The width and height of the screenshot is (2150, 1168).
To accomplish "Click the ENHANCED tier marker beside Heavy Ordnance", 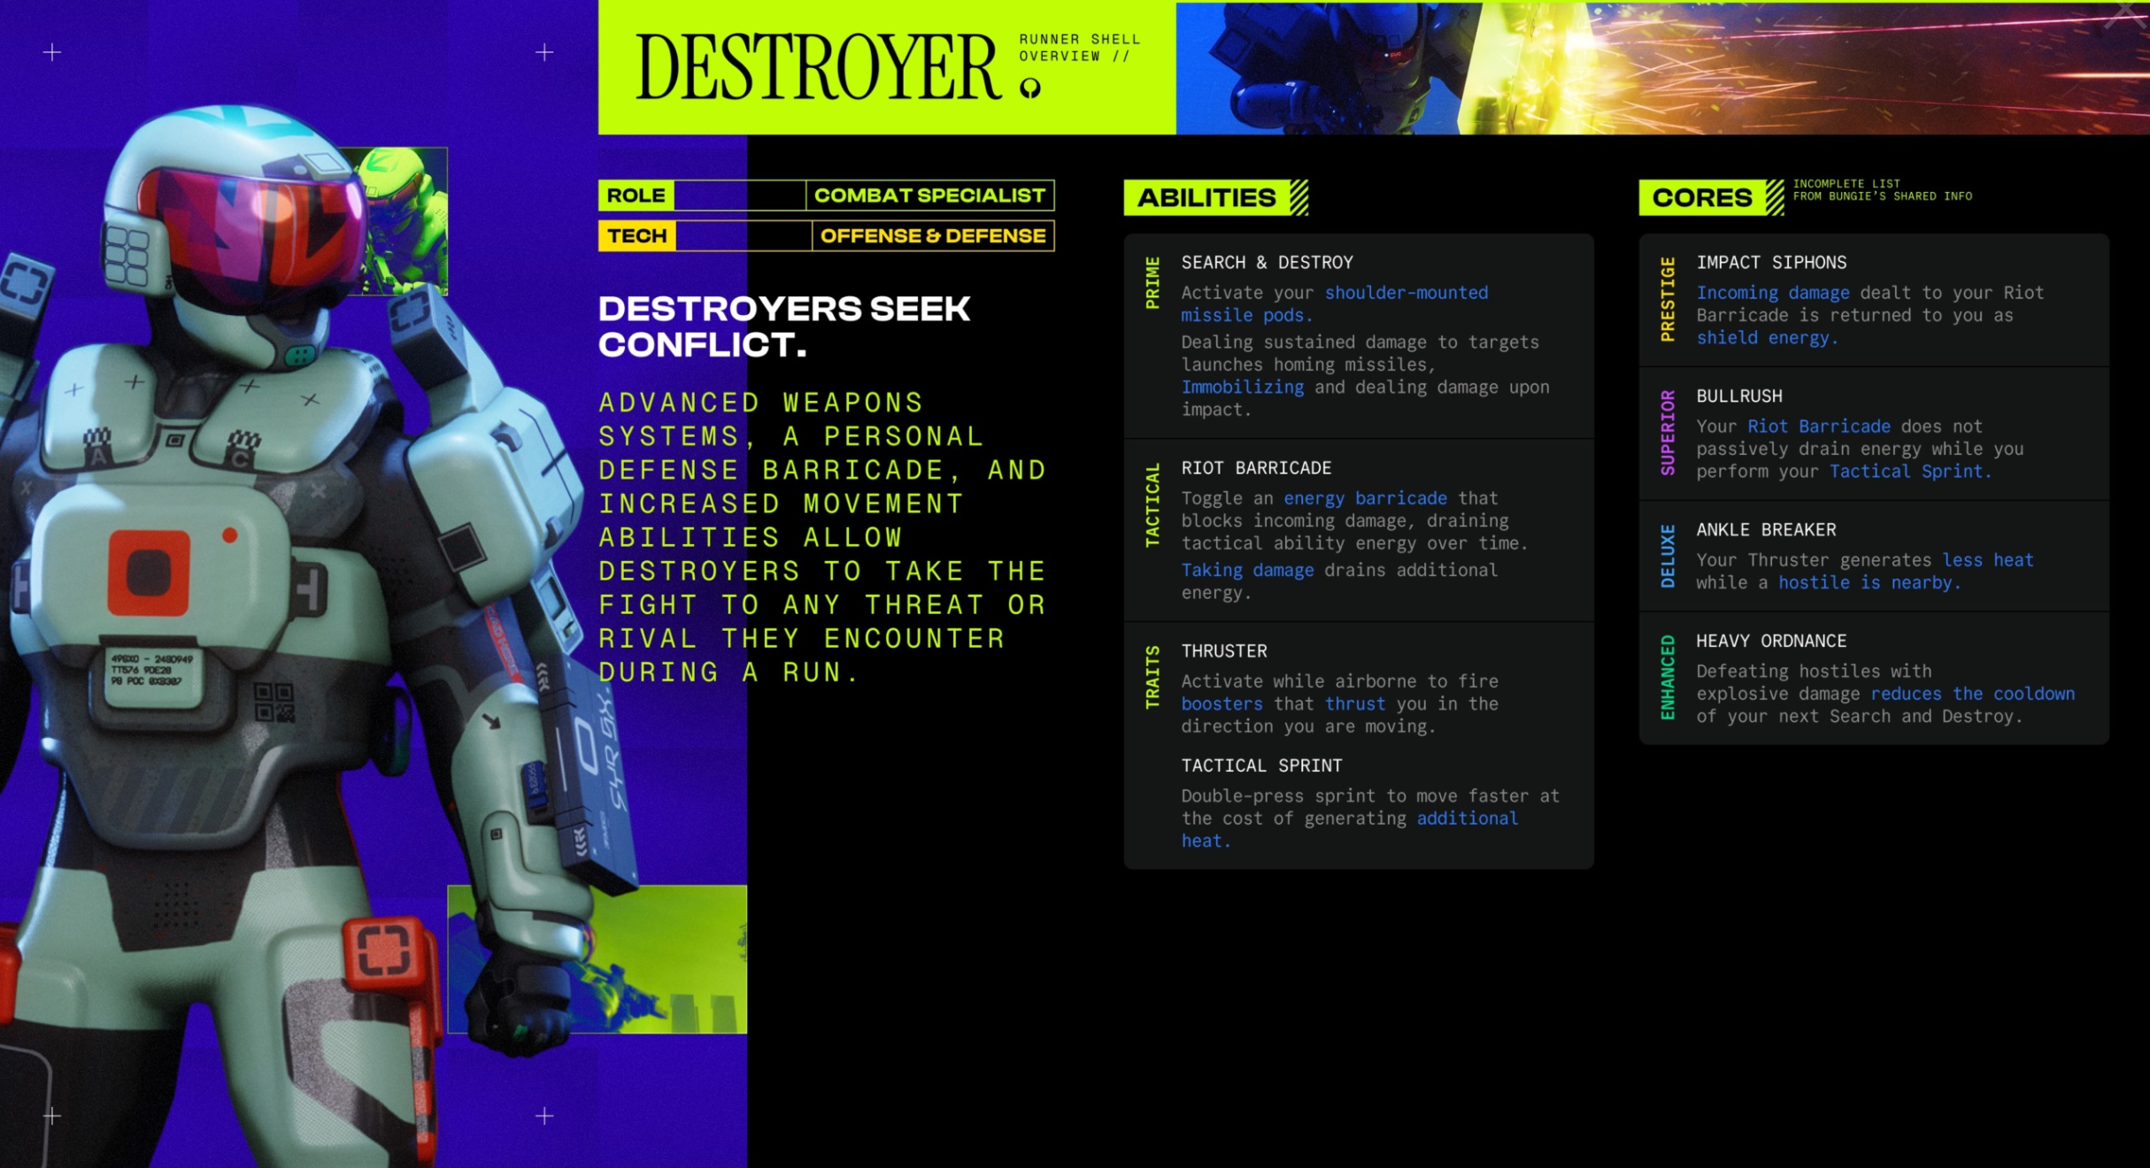I will coord(1668,679).
